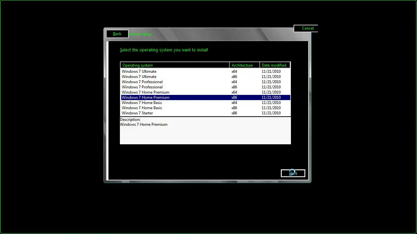Click the Back button

pyautogui.click(x=117, y=34)
